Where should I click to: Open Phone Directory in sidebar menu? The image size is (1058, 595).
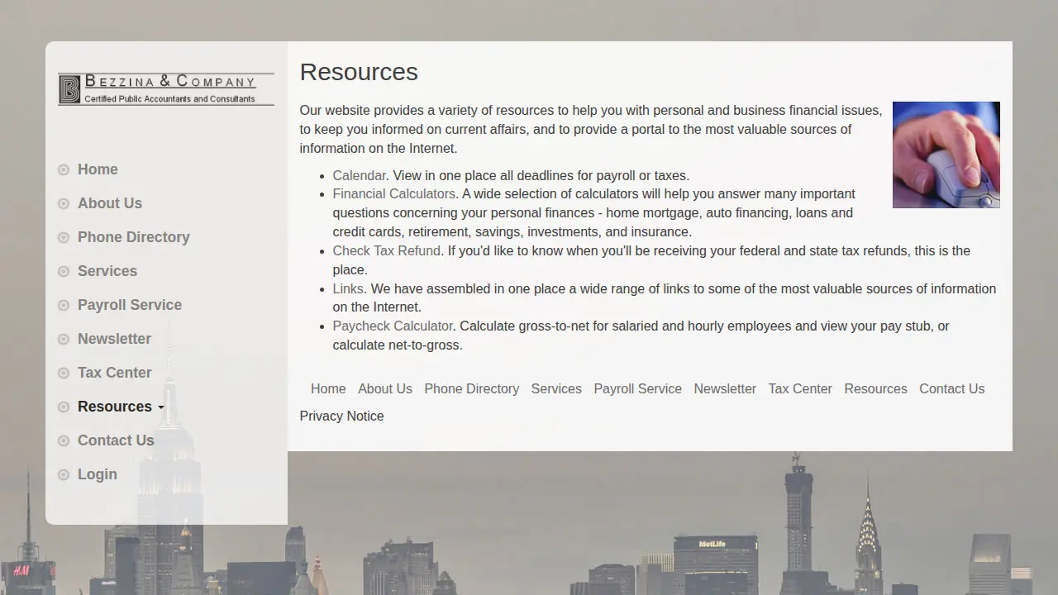click(x=134, y=237)
